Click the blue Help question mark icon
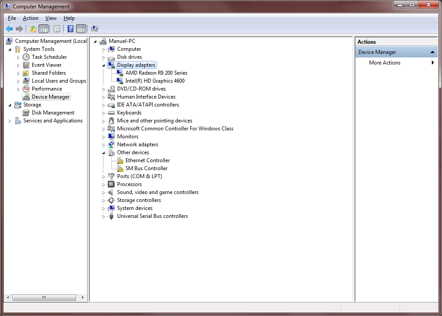 [70, 29]
